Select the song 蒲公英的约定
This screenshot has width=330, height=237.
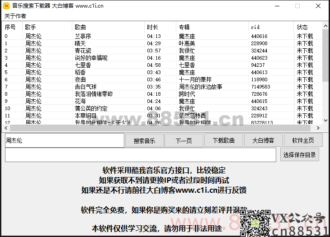(x=91, y=108)
